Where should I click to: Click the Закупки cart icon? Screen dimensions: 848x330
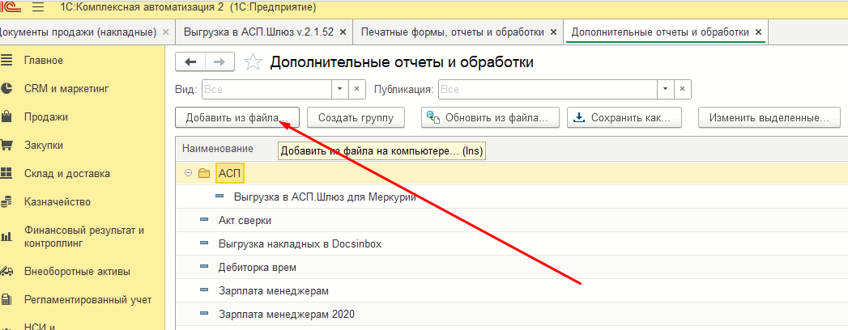pyautogui.click(x=6, y=146)
